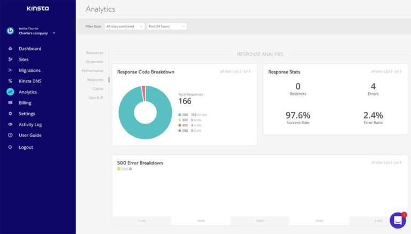Click the RESPONSE ANALYSIS section label
Image resolution: width=411 pixels, height=234 pixels.
pyautogui.click(x=260, y=54)
